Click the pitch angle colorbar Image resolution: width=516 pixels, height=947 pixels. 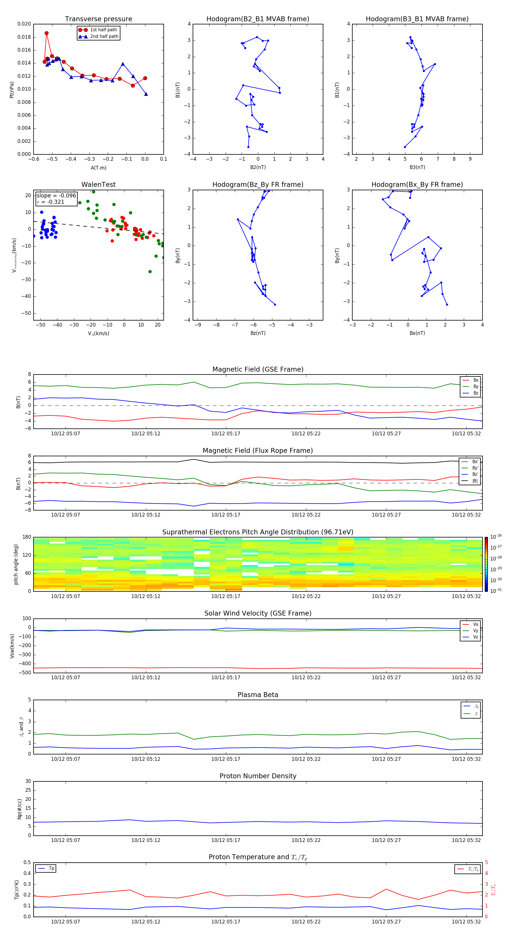click(486, 564)
